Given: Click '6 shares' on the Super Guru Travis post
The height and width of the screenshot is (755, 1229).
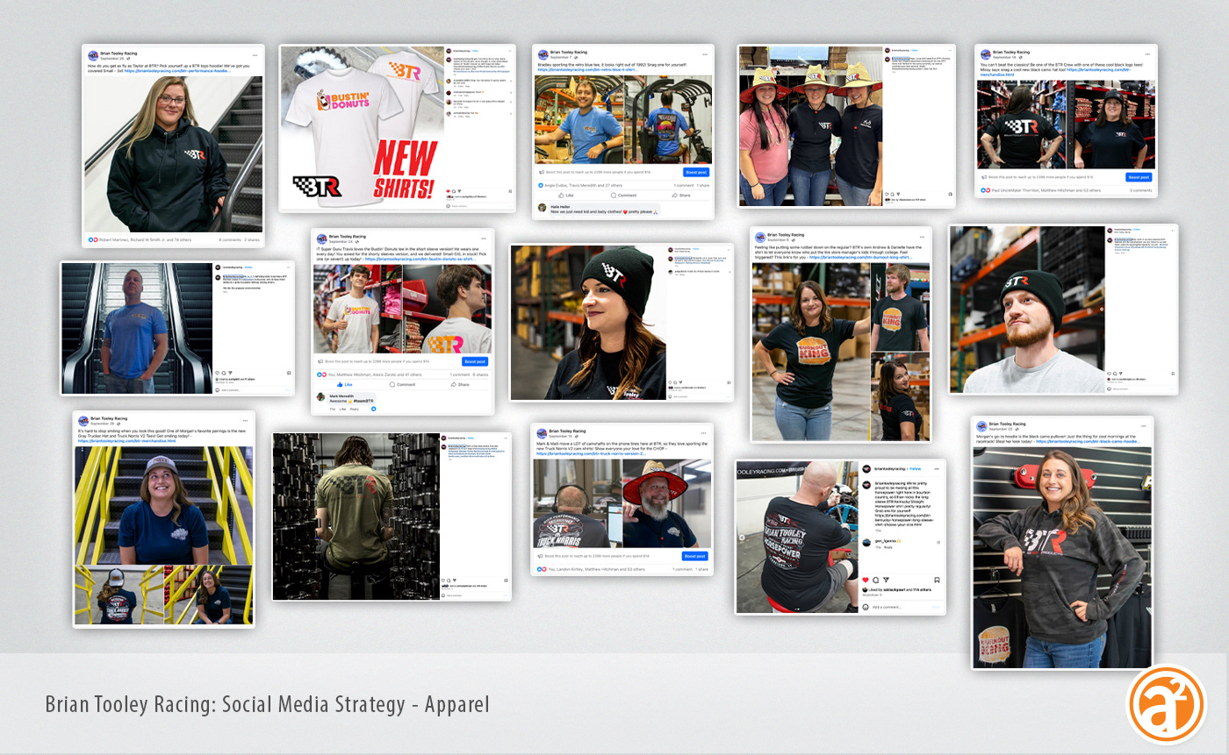Looking at the screenshot, I should 479,374.
